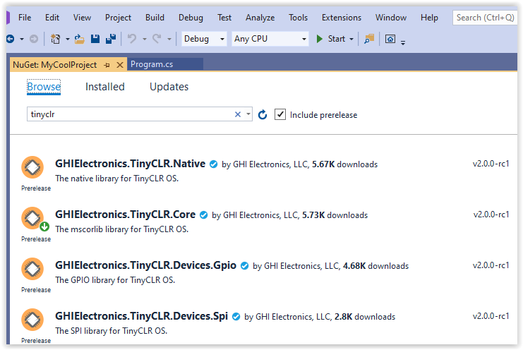Click the GHIElectronics.TinyCLR.Devices.Spi package icon
Viewport: 523px width, 350px height.
coord(32,320)
